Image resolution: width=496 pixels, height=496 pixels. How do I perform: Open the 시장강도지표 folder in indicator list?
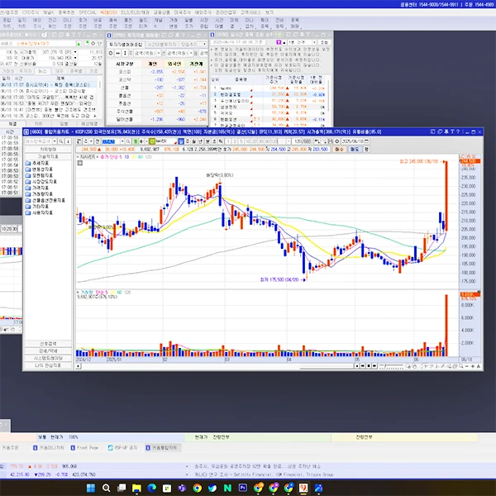[x=41, y=182]
